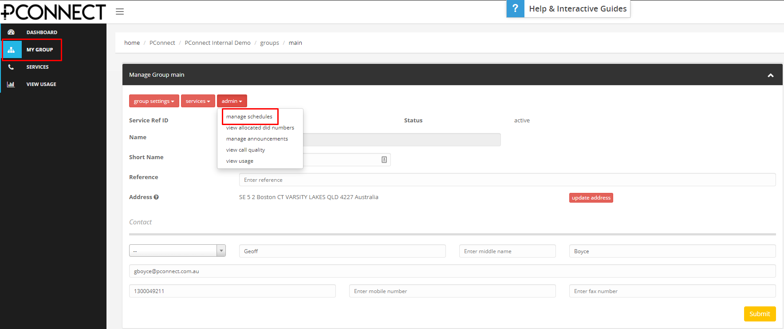The height and width of the screenshot is (329, 784).
Task: Click the update address button
Action: pos(591,198)
